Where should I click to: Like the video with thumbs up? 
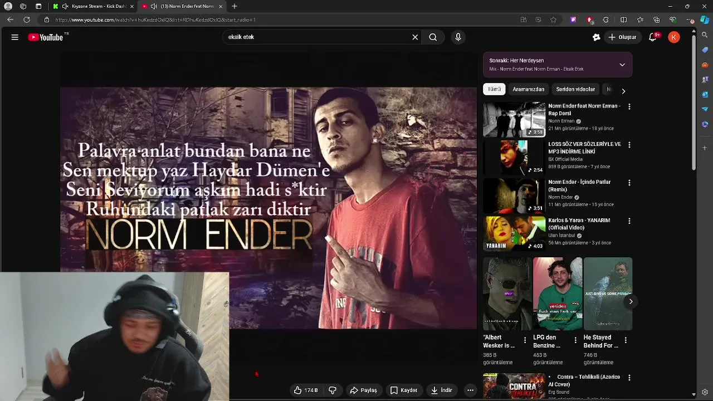pos(306,390)
